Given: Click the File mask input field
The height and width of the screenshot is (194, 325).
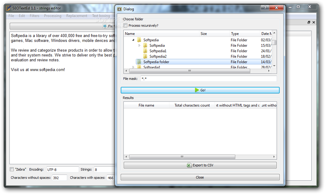Looking at the screenshot, I should point(209,79).
